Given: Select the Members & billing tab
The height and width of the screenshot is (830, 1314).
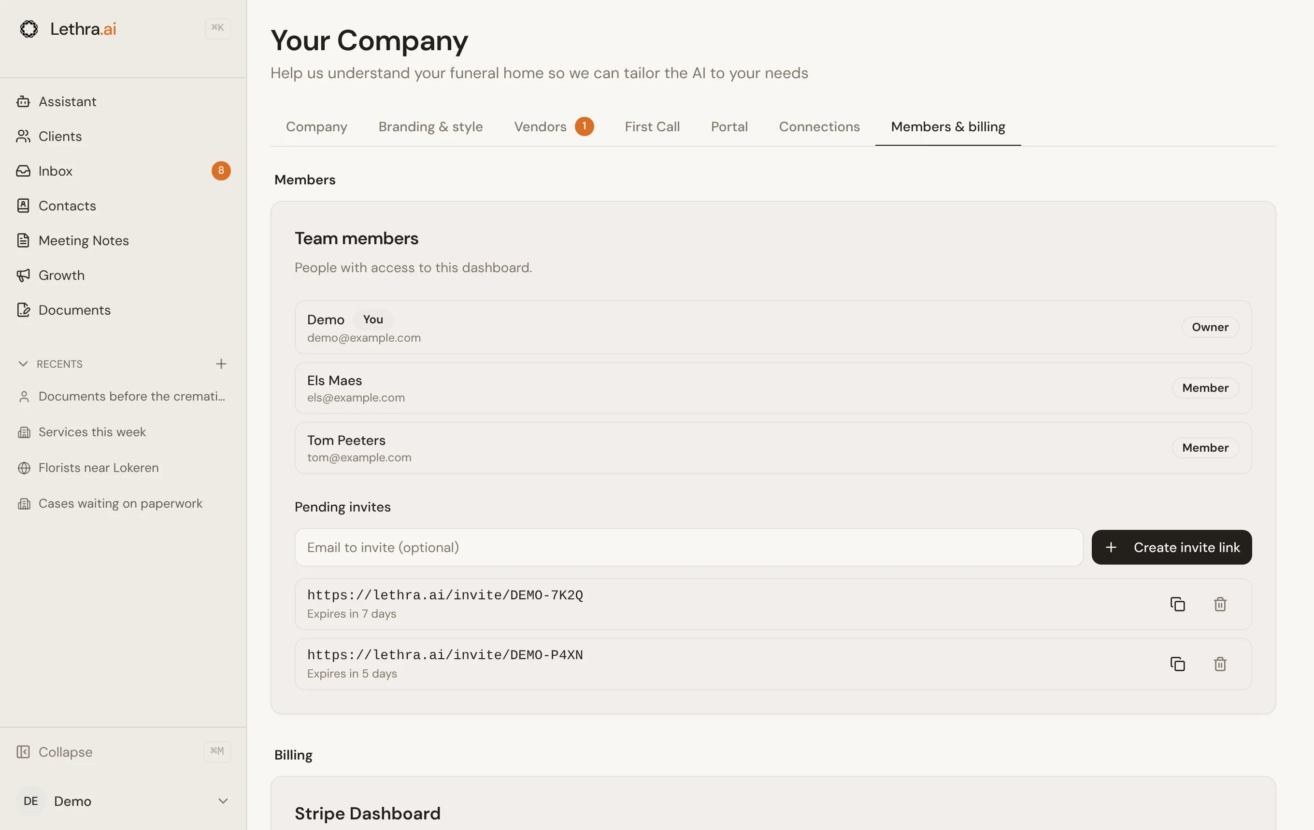Looking at the screenshot, I should (x=948, y=126).
